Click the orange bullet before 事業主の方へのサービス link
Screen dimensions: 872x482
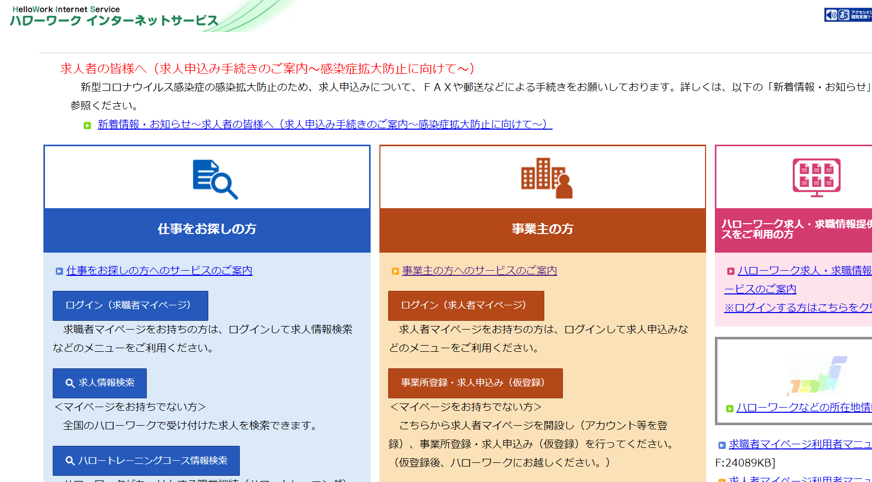tap(395, 271)
